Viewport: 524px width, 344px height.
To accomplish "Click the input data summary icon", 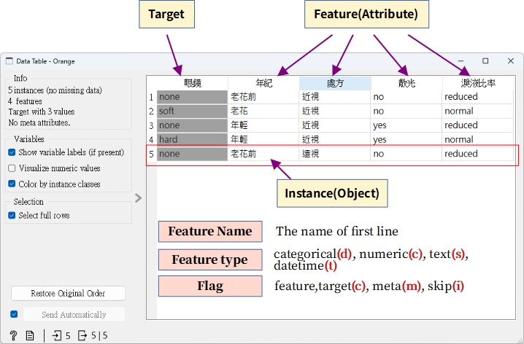I will [x=57, y=336].
